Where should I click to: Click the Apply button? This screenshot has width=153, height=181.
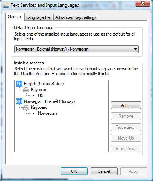[x=134, y=171]
